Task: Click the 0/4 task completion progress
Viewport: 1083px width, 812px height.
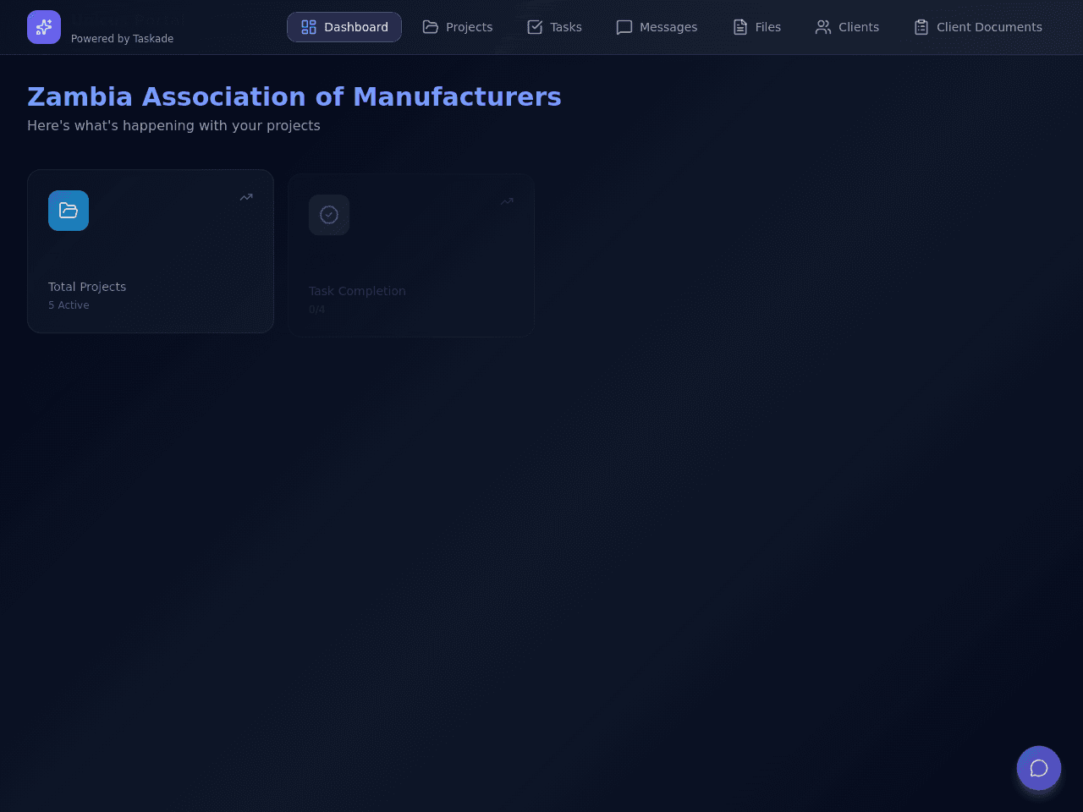Action: 317,310
